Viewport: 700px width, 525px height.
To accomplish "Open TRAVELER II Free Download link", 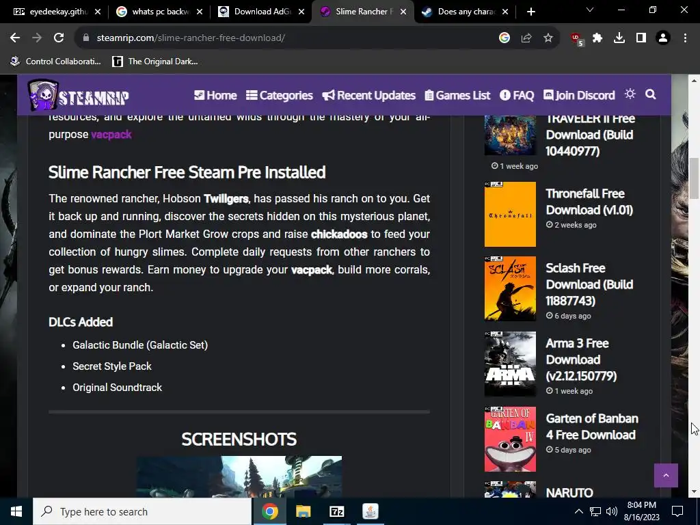I will tap(590, 135).
